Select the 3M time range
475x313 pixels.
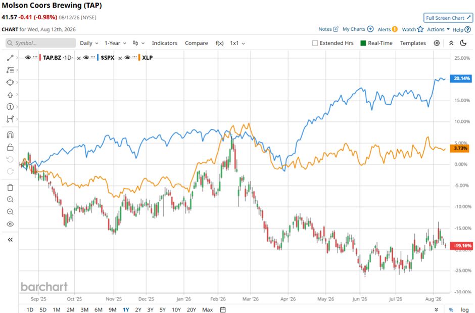84,309
